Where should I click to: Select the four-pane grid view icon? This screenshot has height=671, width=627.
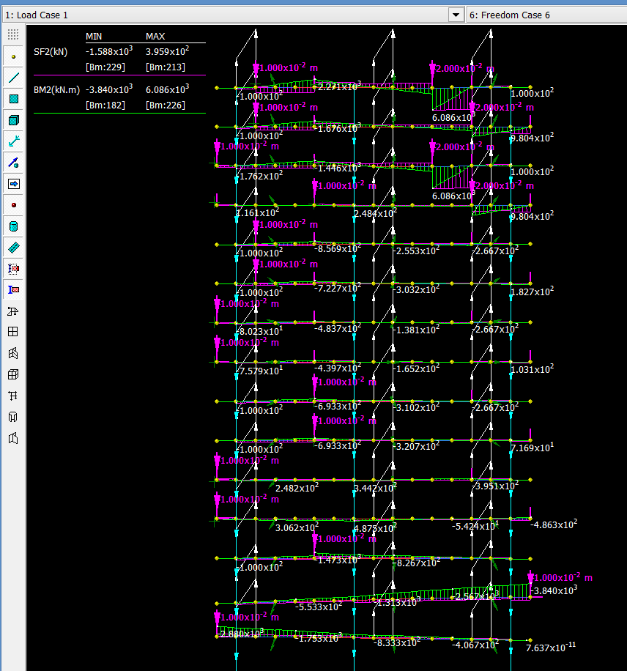(13, 332)
